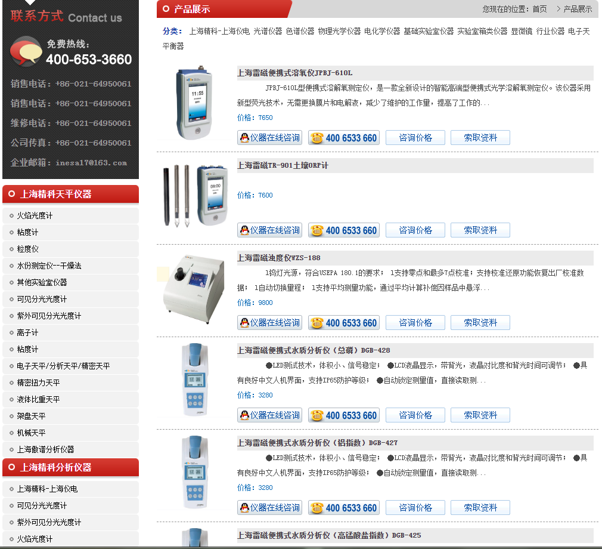Image resolution: width=602 pixels, height=549 pixels.
Task: Select category 色谱仪器
Action: tap(300, 31)
